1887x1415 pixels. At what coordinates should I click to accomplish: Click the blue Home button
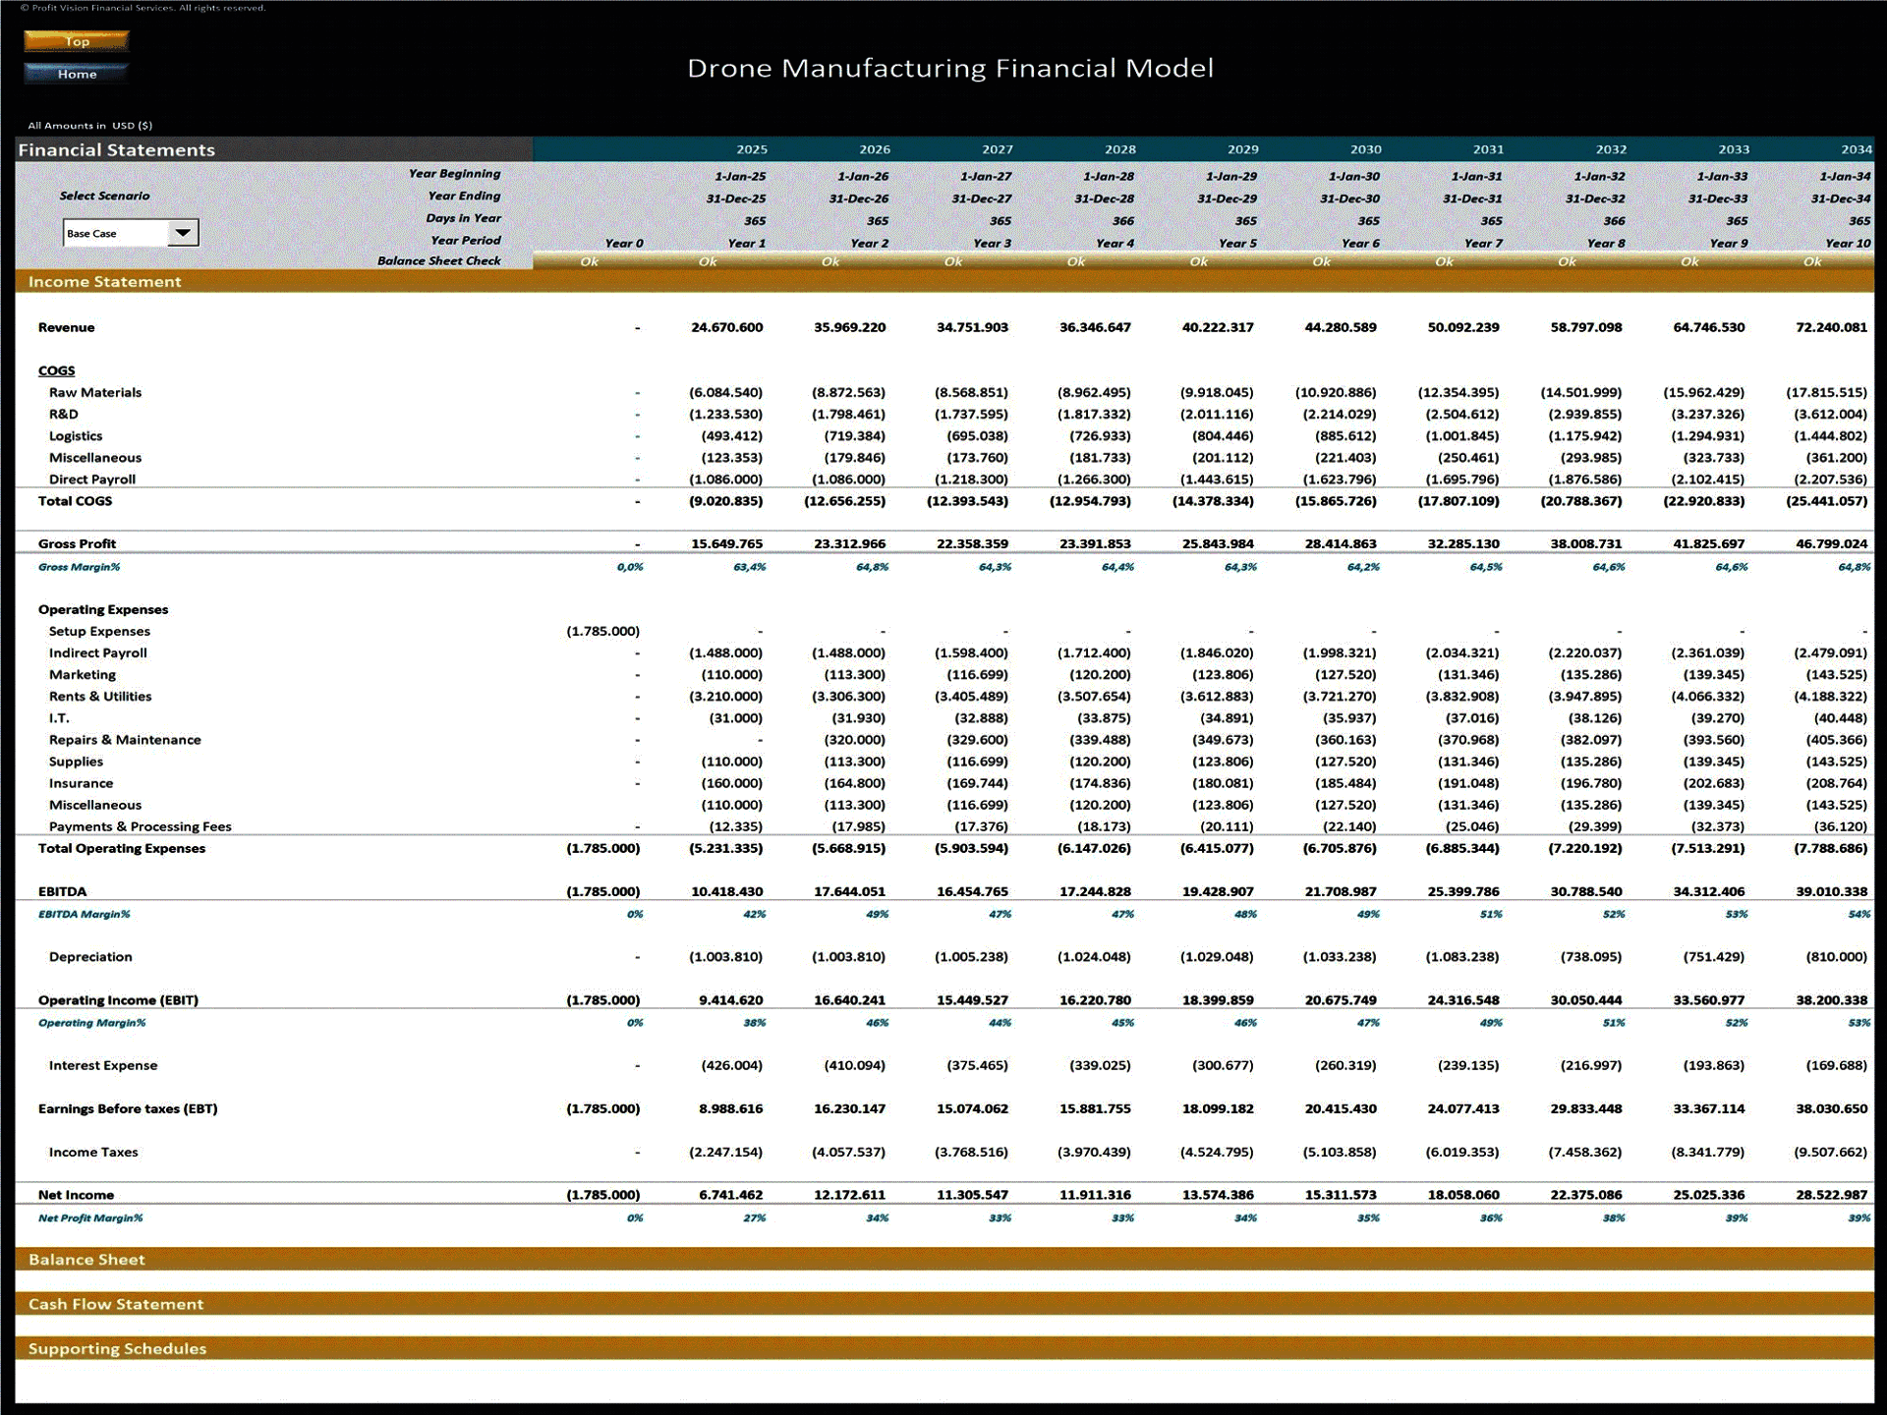(x=77, y=74)
